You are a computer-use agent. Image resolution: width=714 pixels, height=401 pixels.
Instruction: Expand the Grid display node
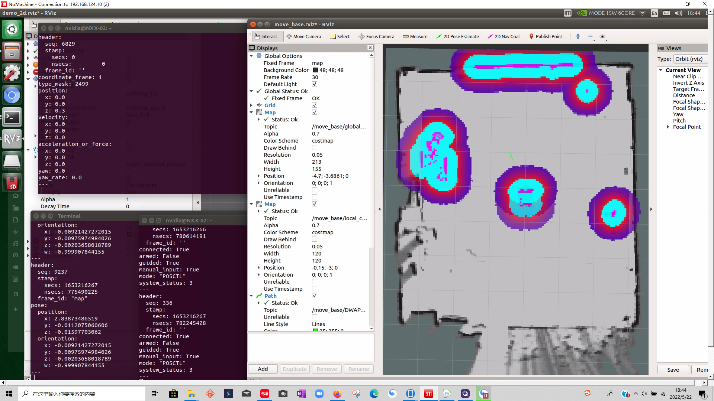[x=251, y=105]
